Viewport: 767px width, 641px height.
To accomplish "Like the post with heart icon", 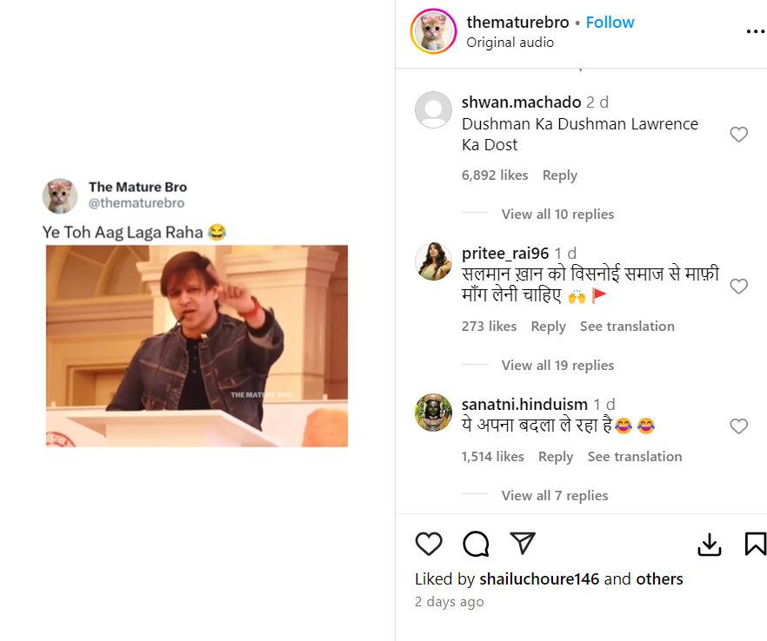I will (x=429, y=544).
